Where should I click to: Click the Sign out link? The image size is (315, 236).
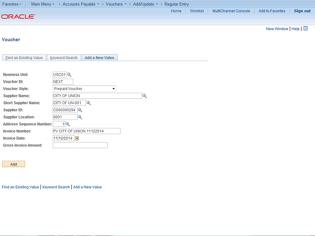302,11
